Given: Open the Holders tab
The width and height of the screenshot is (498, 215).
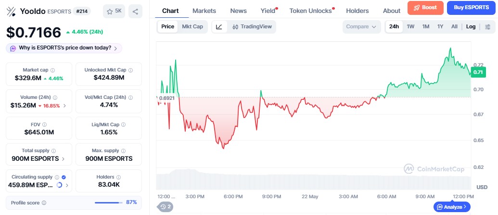Looking at the screenshot, I should pyautogui.click(x=358, y=11).
